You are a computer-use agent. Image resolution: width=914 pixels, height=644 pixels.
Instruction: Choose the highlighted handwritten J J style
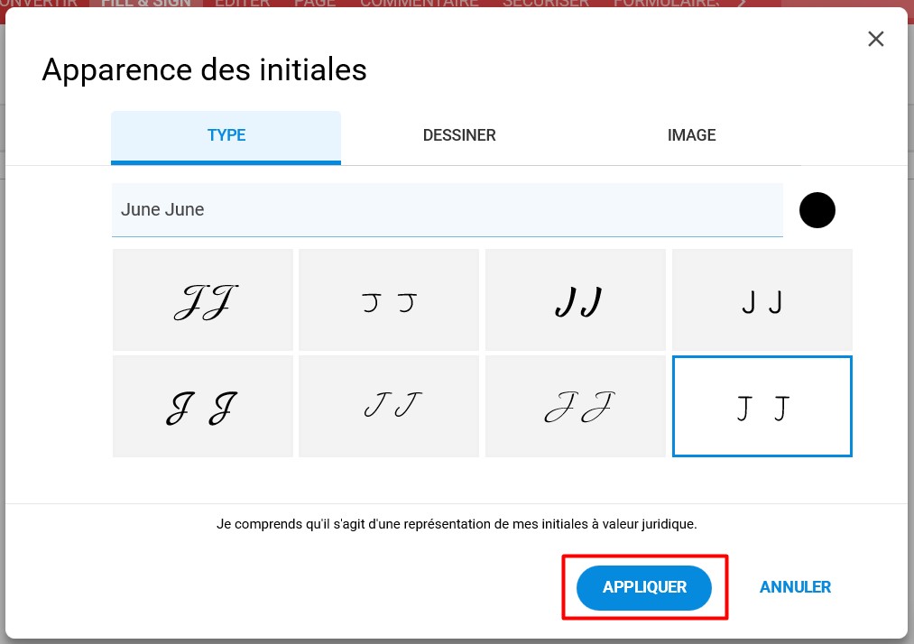click(762, 406)
